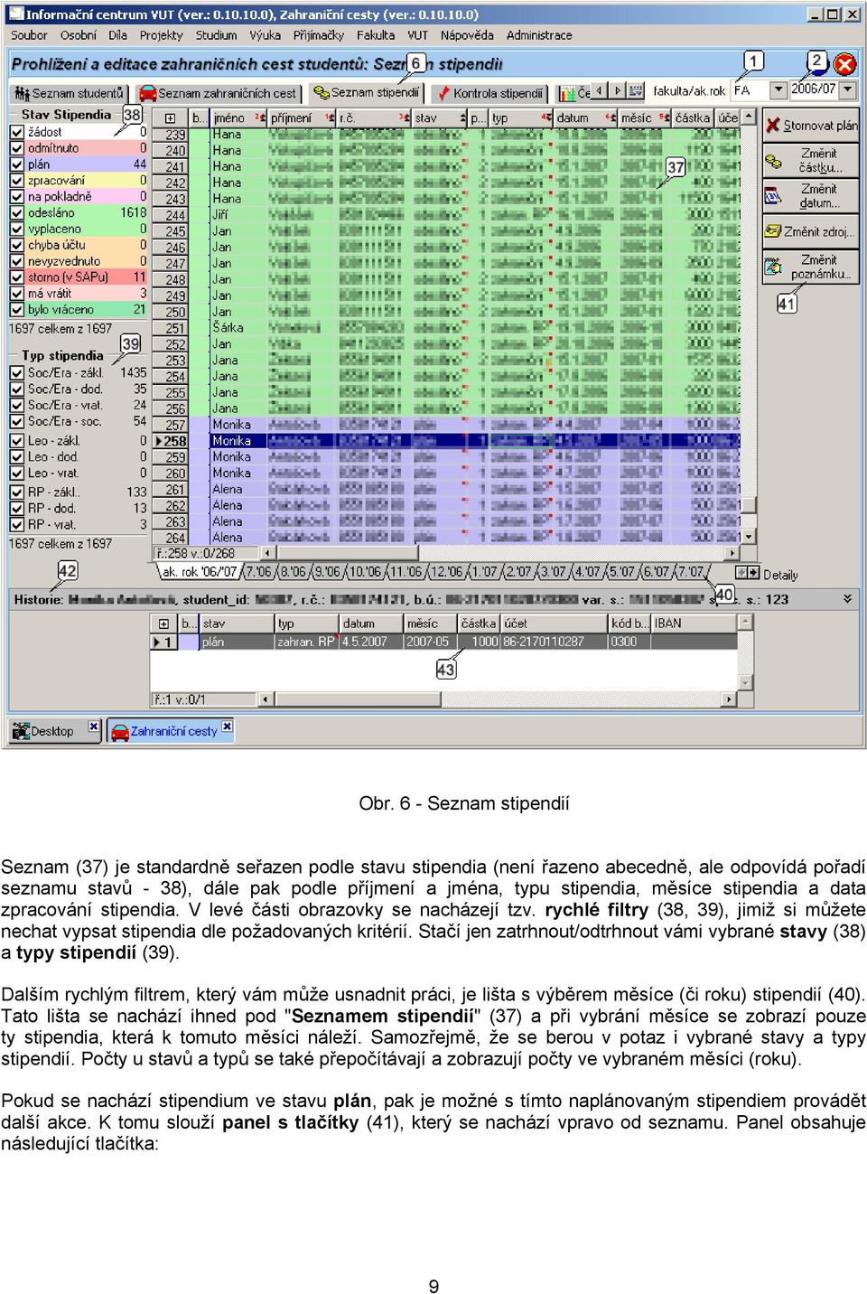
Task: Sort by the jméno column header
Action: [238, 118]
